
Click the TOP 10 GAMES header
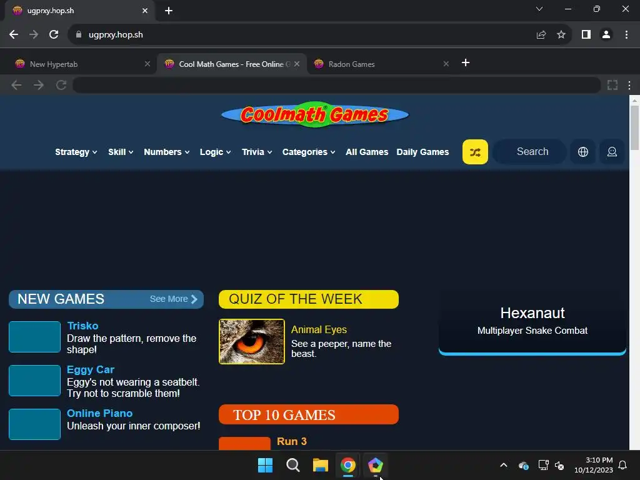[309, 415]
